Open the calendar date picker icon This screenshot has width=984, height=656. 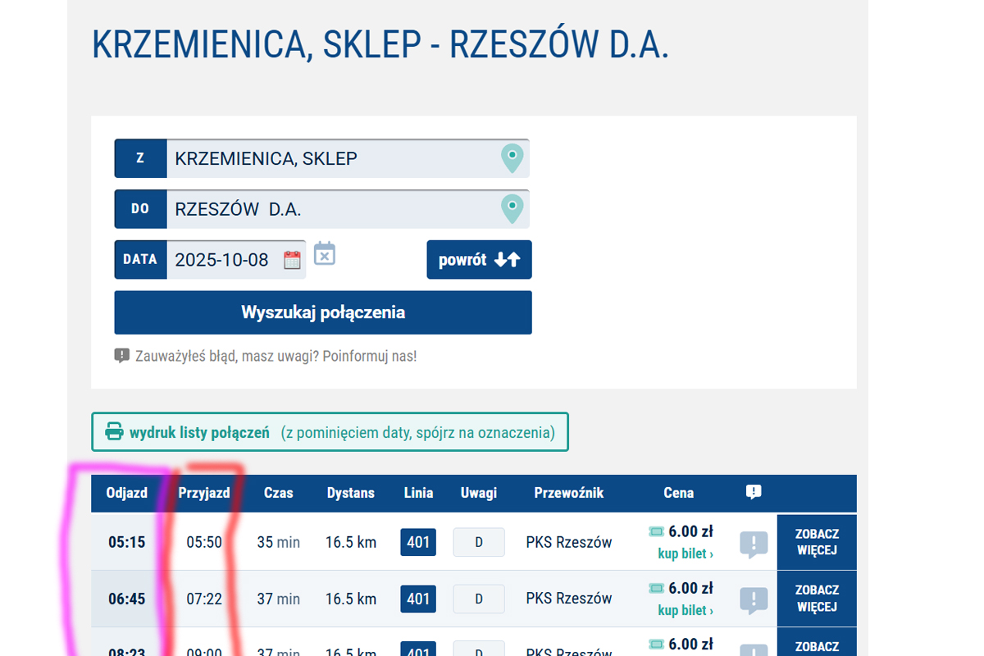[292, 260]
